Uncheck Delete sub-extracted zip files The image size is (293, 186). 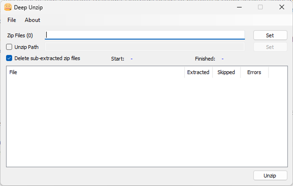click(x=9, y=58)
